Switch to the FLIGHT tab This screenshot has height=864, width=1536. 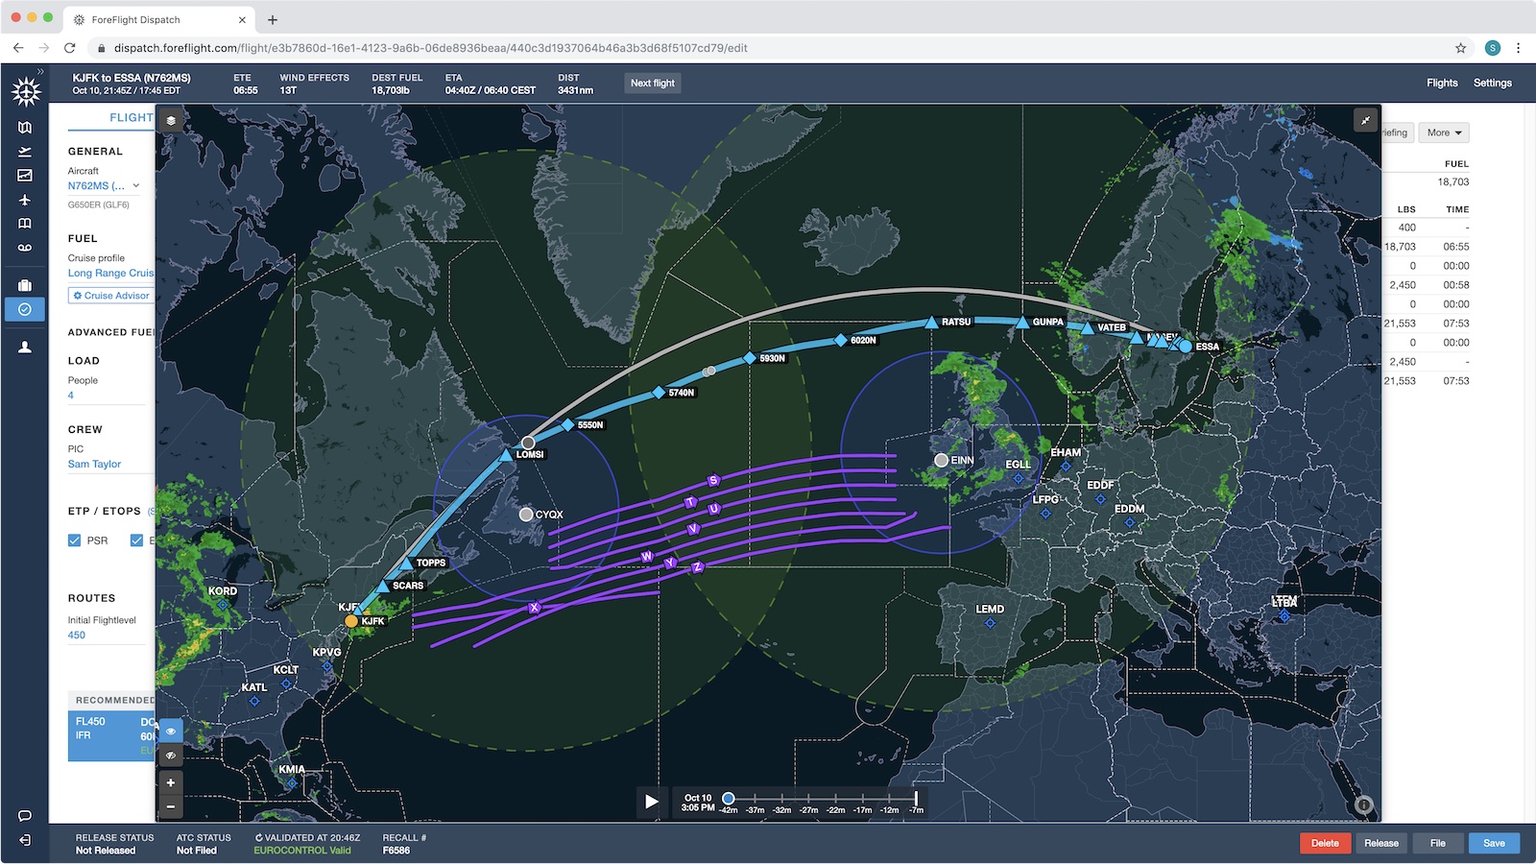[132, 117]
